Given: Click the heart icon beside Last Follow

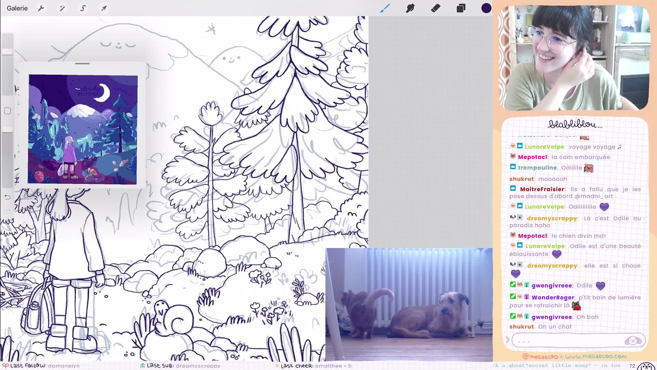Looking at the screenshot, I should (x=5, y=366).
